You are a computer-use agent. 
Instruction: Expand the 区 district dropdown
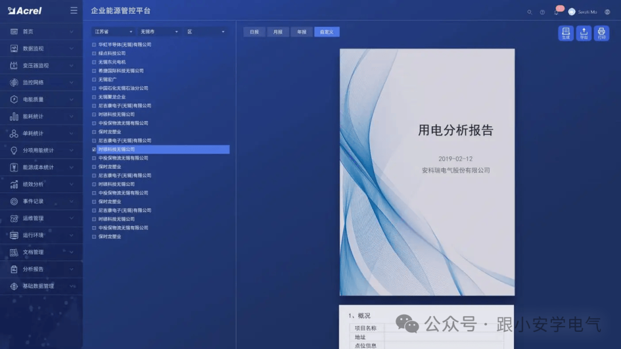click(205, 32)
